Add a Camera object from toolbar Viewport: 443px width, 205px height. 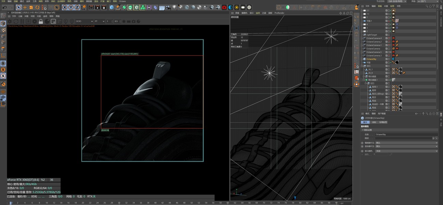click(168, 7)
